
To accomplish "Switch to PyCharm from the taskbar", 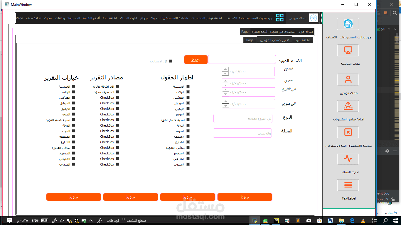I will point(276,221).
